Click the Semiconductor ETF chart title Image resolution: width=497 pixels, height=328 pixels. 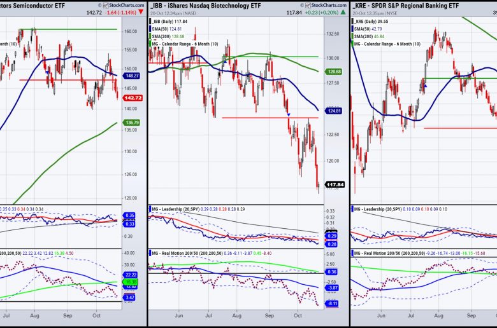(32, 5)
